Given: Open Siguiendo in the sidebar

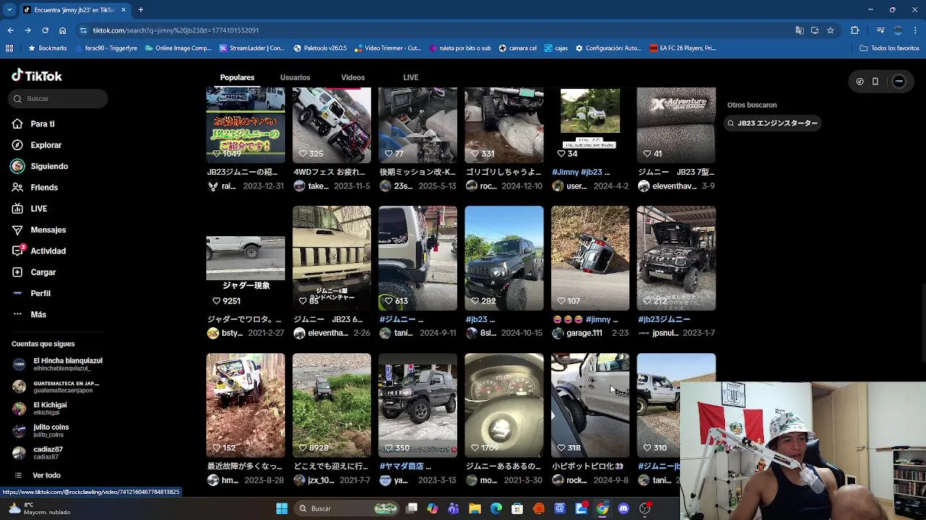Looking at the screenshot, I should point(48,166).
